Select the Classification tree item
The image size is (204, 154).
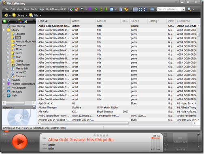[x=23, y=65]
